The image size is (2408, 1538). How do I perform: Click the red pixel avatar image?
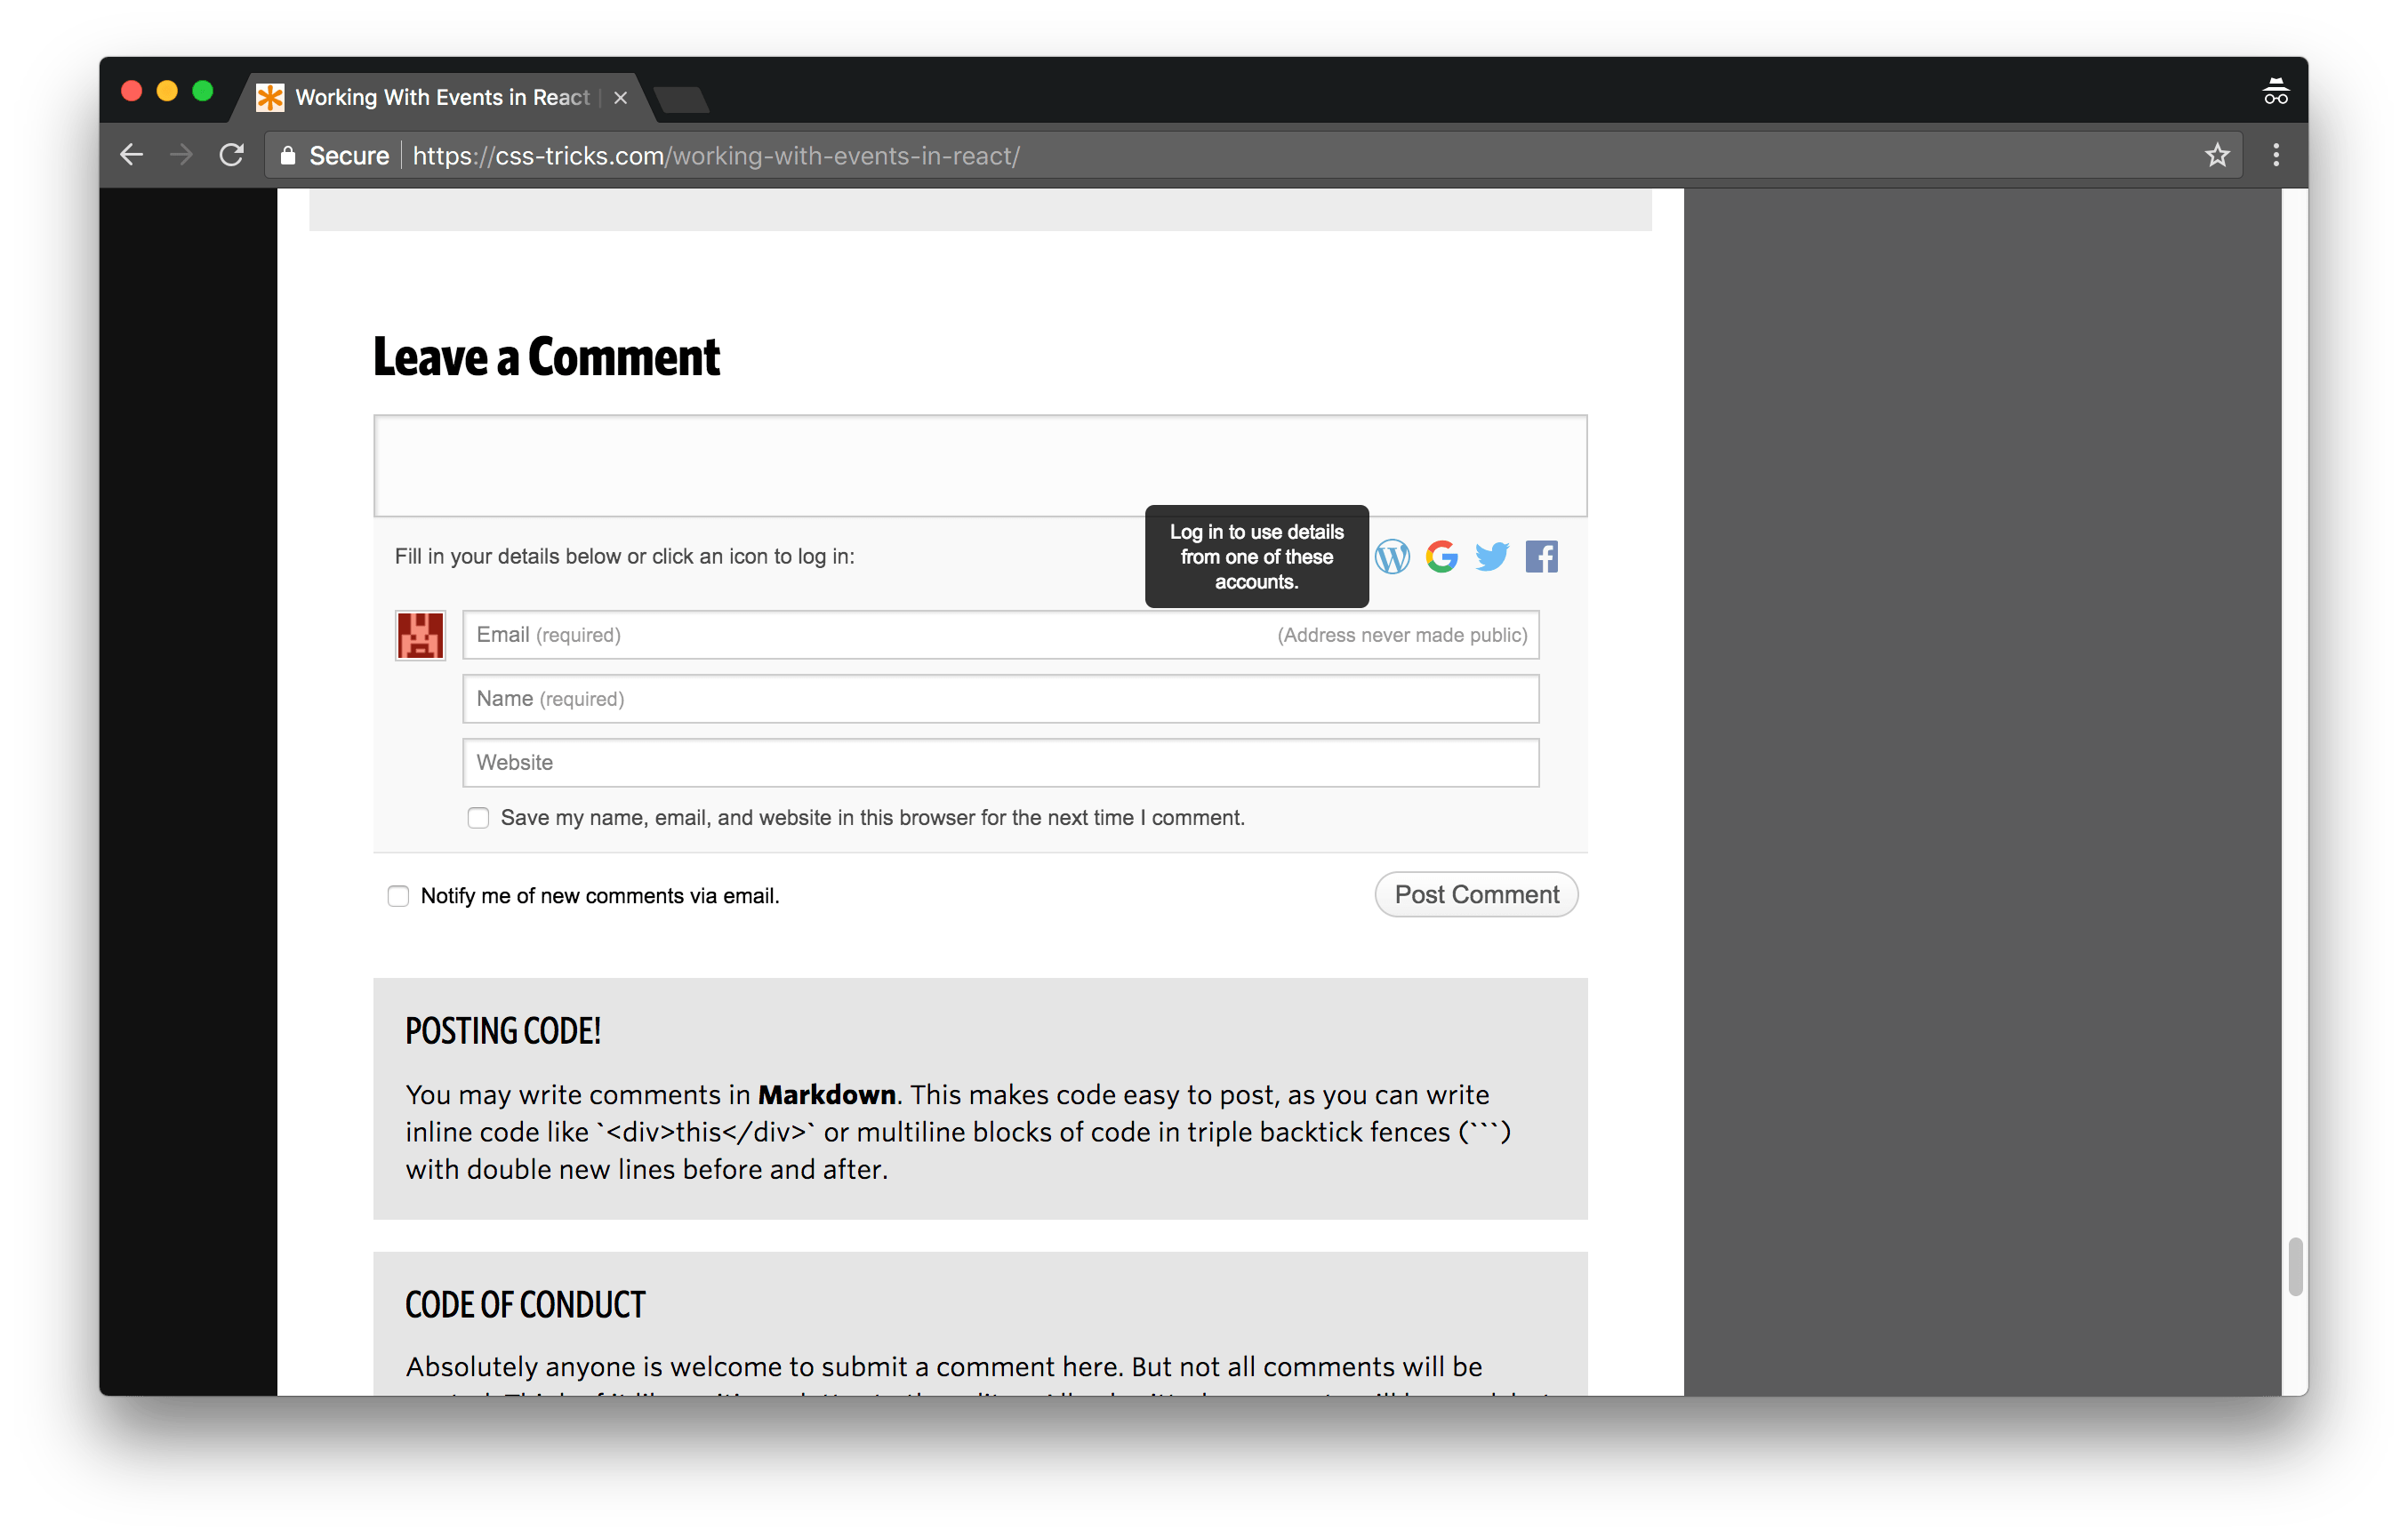(420, 636)
